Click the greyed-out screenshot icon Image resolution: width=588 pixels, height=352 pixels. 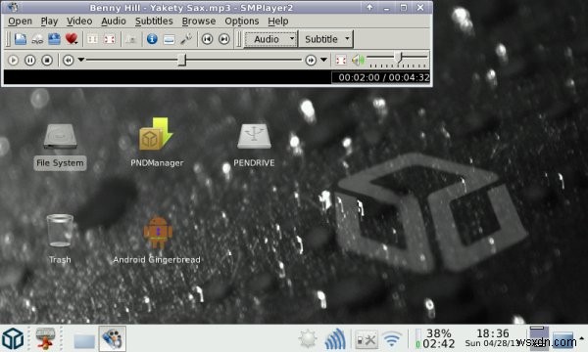coord(131,39)
